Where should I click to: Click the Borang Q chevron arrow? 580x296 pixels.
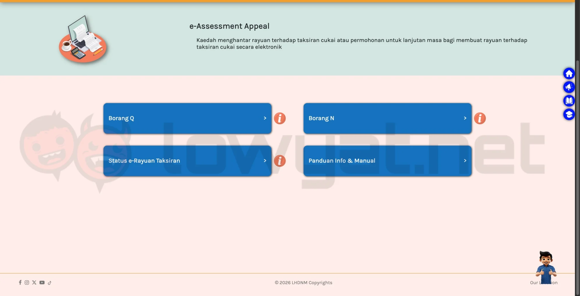coord(265,118)
